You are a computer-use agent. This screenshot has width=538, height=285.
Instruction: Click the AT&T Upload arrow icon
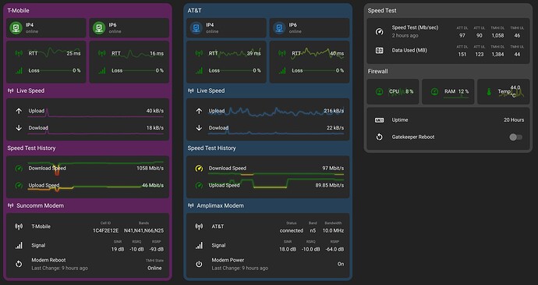[x=199, y=111]
